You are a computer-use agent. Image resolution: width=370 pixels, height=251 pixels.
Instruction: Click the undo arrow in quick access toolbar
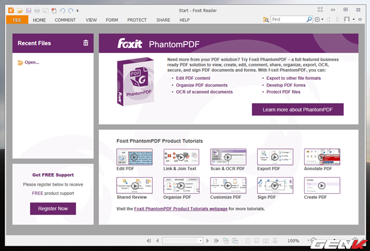click(x=62, y=10)
